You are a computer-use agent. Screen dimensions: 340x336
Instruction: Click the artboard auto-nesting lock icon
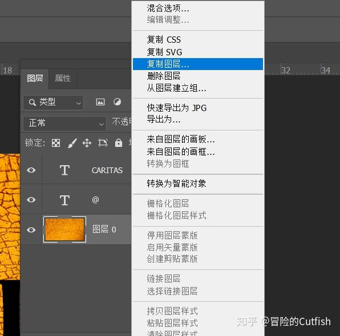coord(103,143)
